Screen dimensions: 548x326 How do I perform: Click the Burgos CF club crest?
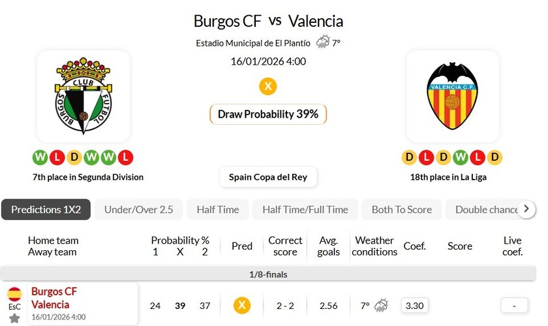84,97
